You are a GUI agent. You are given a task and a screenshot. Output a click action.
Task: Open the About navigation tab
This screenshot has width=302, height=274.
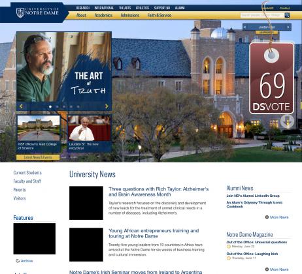(x=81, y=15)
